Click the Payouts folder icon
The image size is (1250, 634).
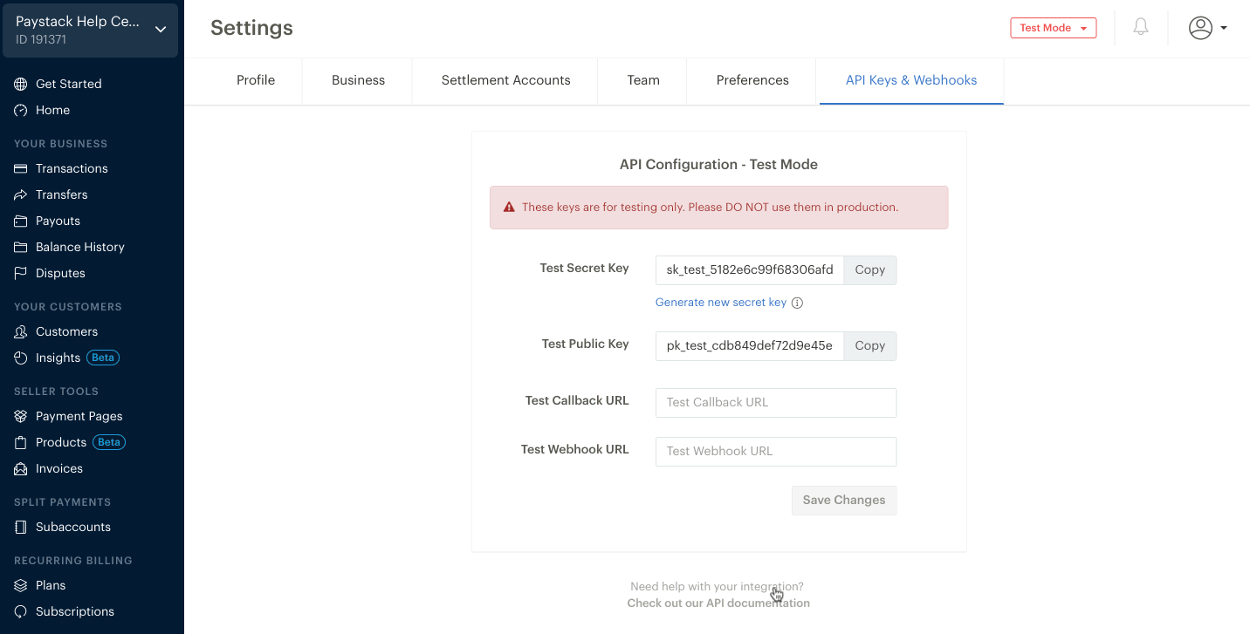(21, 221)
